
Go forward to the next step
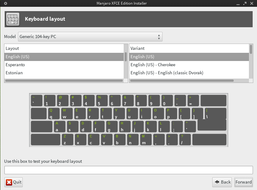pyautogui.click(x=243, y=182)
